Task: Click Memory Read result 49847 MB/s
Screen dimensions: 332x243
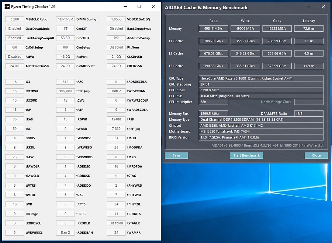Action: click(x=214, y=28)
